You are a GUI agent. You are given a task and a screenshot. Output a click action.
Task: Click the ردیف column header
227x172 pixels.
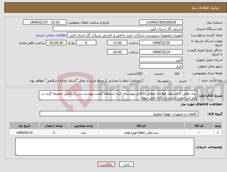tap(218, 126)
